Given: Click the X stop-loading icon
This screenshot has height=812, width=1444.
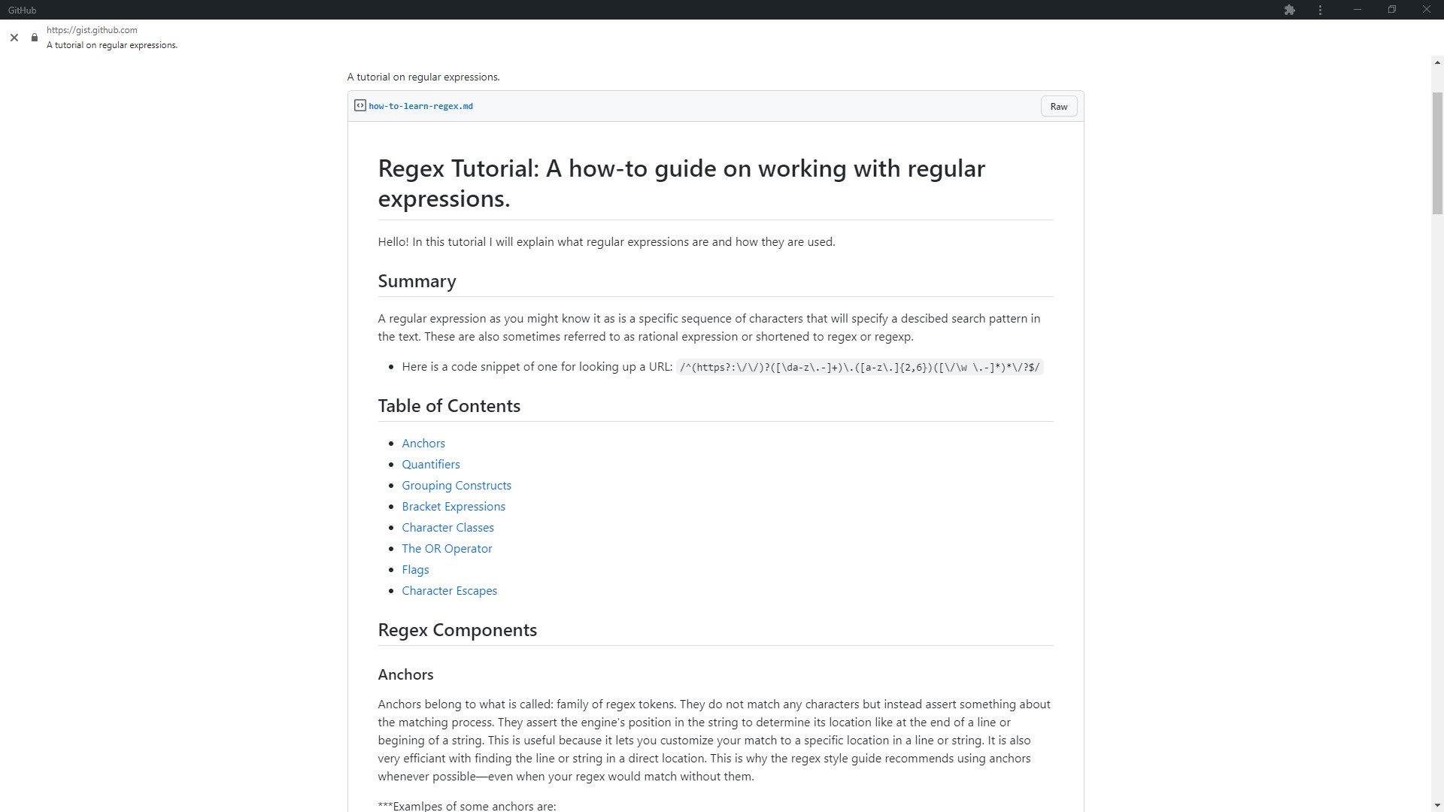Looking at the screenshot, I should [x=14, y=38].
